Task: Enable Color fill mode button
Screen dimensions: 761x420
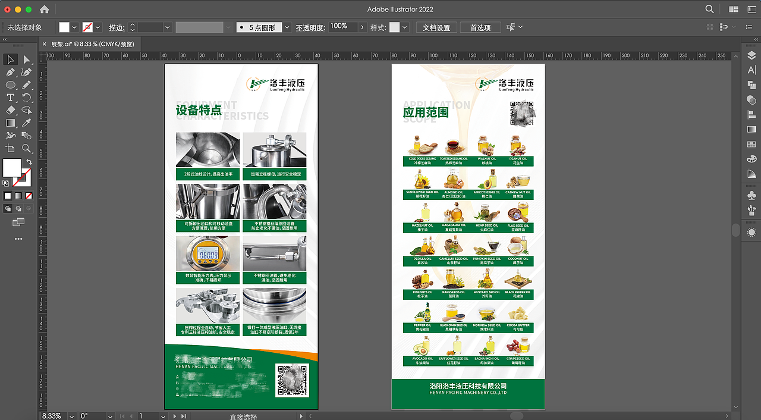Action: [8, 195]
